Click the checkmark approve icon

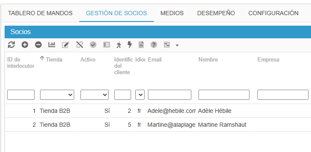(x=93, y=45)
